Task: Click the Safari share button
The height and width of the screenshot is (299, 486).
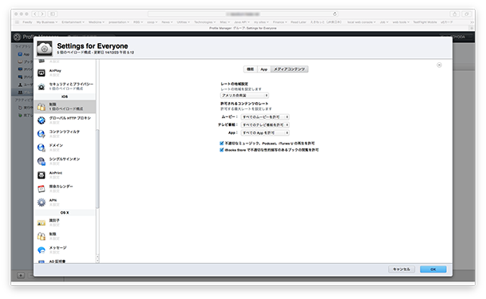Action: tap(454, 14)
